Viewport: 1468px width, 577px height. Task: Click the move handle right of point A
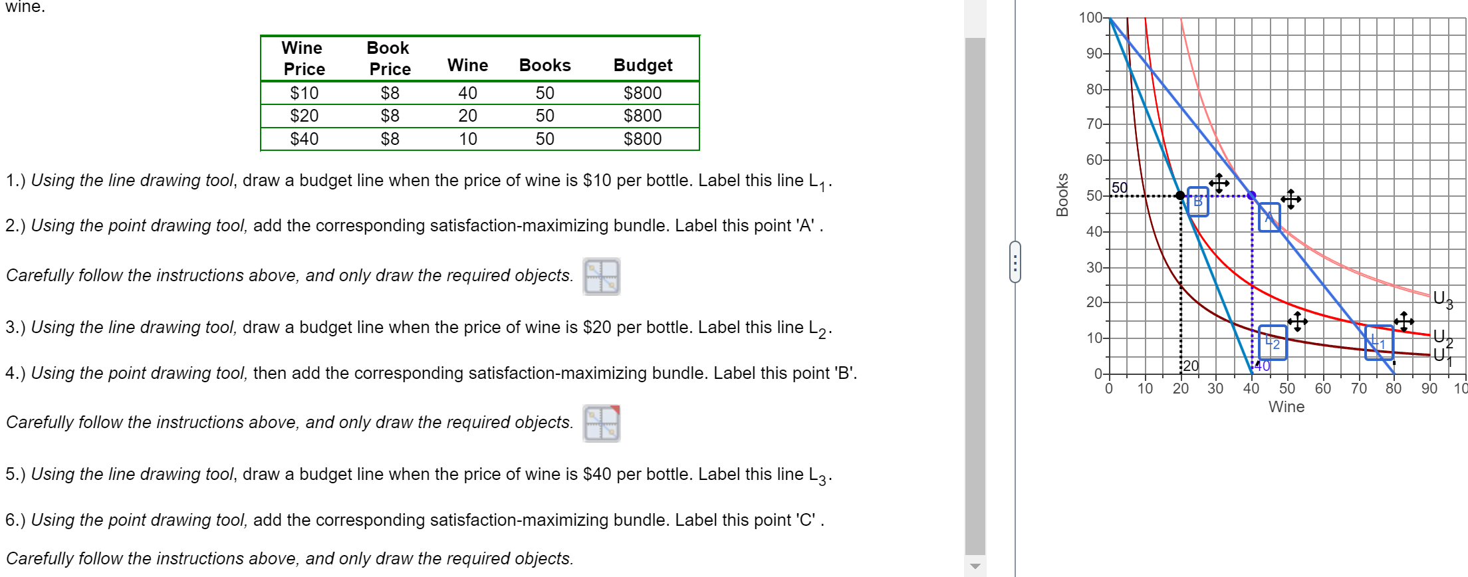1292,199
